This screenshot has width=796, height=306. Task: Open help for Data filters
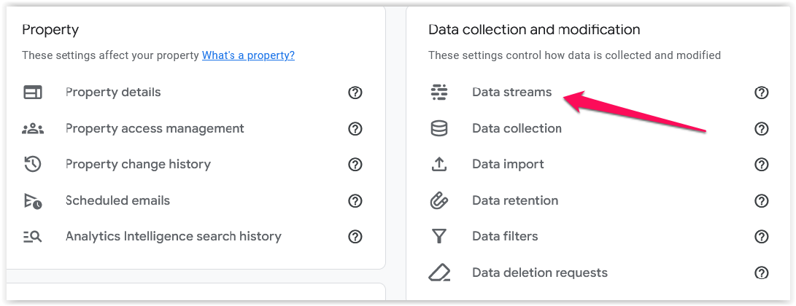pyautogui.click(x=762, y=237)
